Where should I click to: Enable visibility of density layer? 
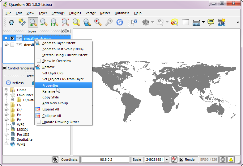coord(12,44)
